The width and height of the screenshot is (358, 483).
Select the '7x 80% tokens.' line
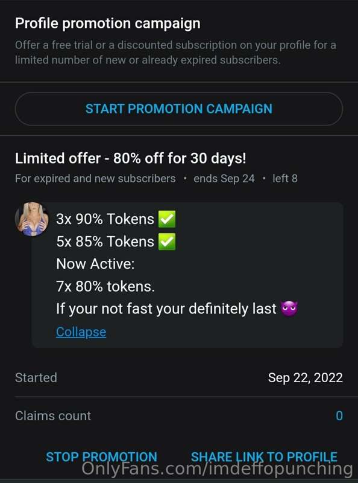[x=105, y=286]
